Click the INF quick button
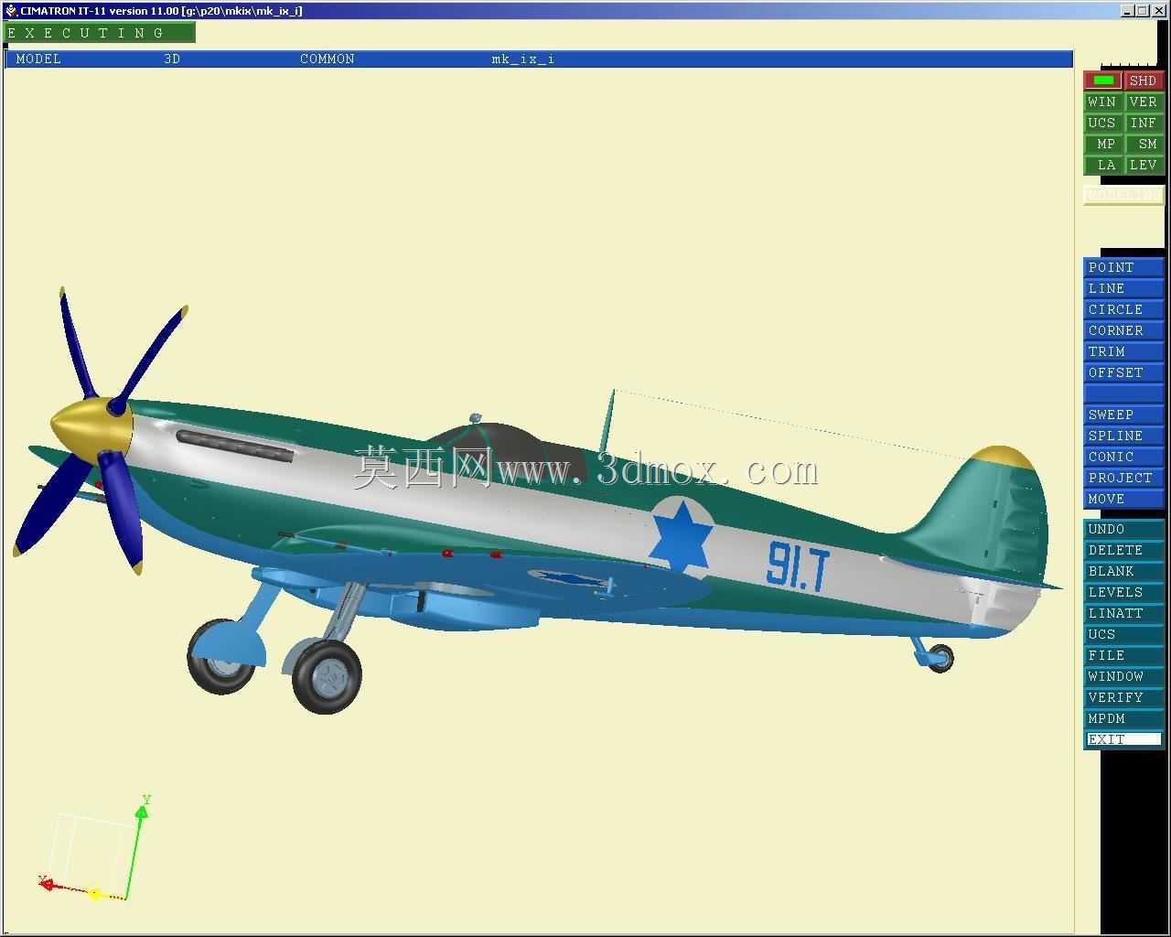1171x937 pixels. point(1144,123)
